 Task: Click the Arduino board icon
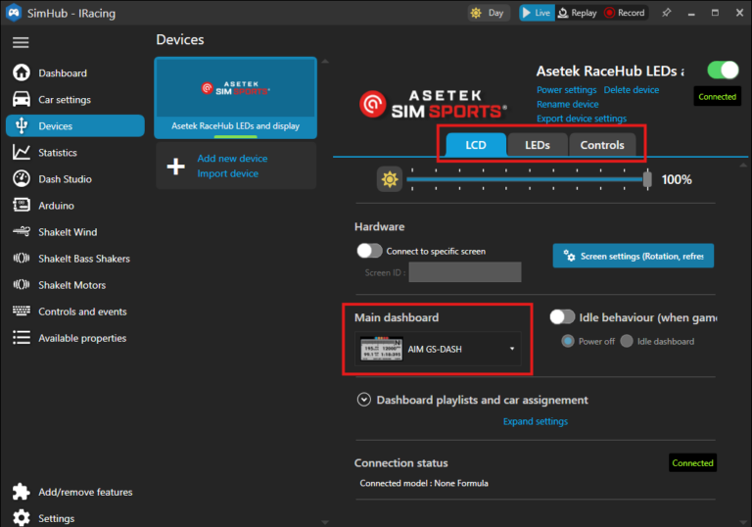click(x=22, y=205)
